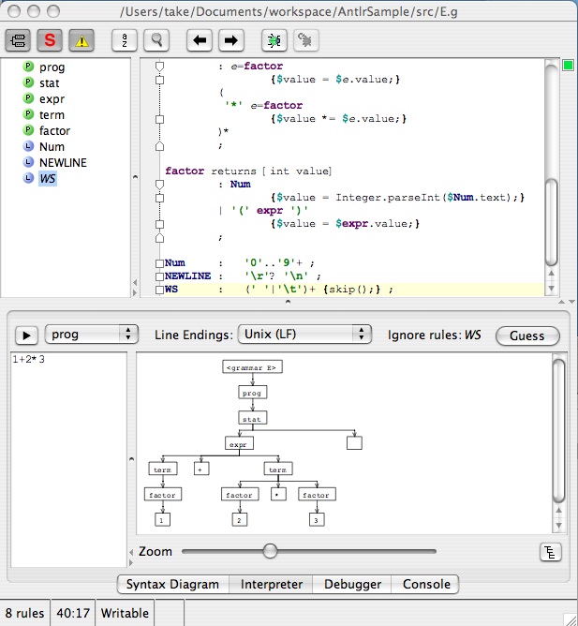
Task: Open the Line Endings Unix (LF) dropdown
Action: (304, 335)
